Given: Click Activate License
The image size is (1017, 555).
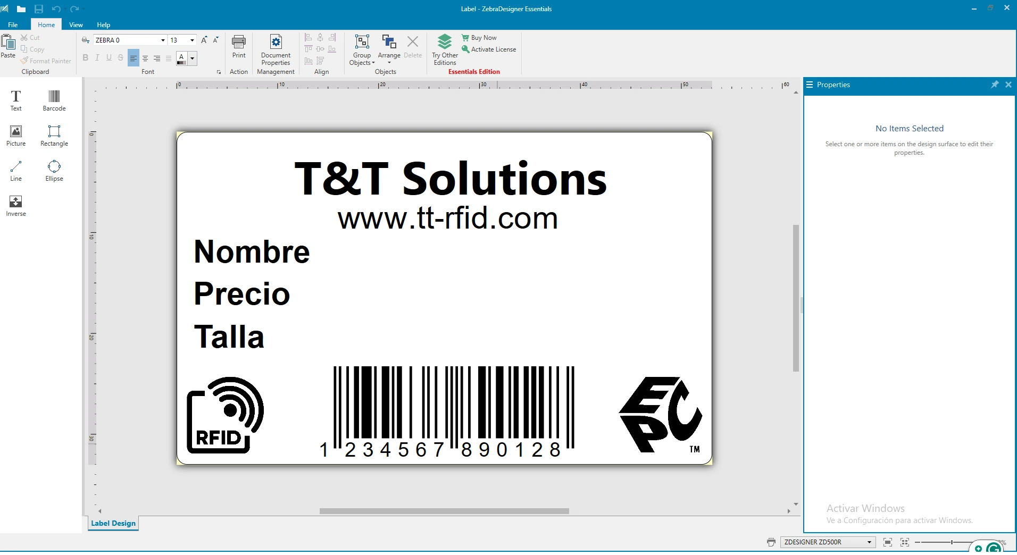Looking at the screenshot, I should [x=489, y=49].
